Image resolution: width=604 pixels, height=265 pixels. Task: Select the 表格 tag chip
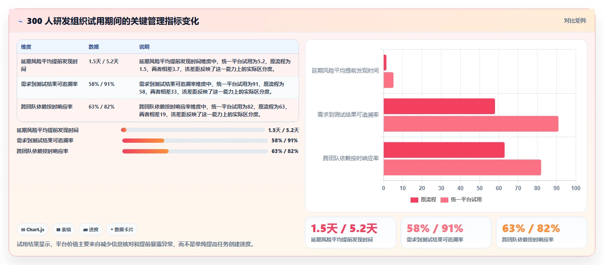(63, 230)
